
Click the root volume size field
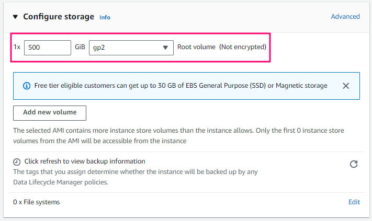(x=47, y=47)
